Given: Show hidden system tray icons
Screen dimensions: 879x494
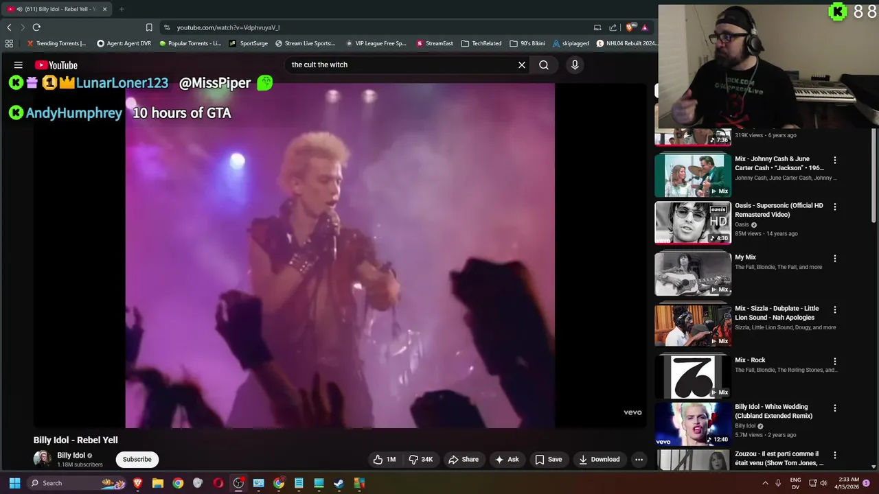Looking at the screenshot, I should [765, 483].
